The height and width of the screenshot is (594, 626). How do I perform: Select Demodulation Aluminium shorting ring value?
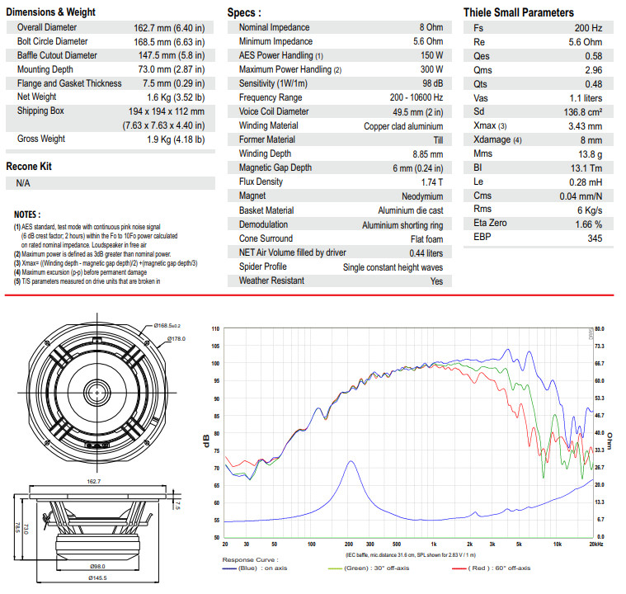pyautogui.click(x=402, y=225)
